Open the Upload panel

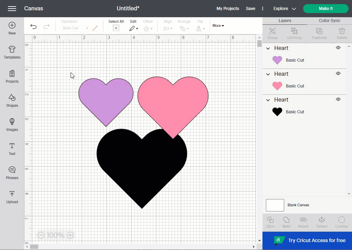click(12, 197)
